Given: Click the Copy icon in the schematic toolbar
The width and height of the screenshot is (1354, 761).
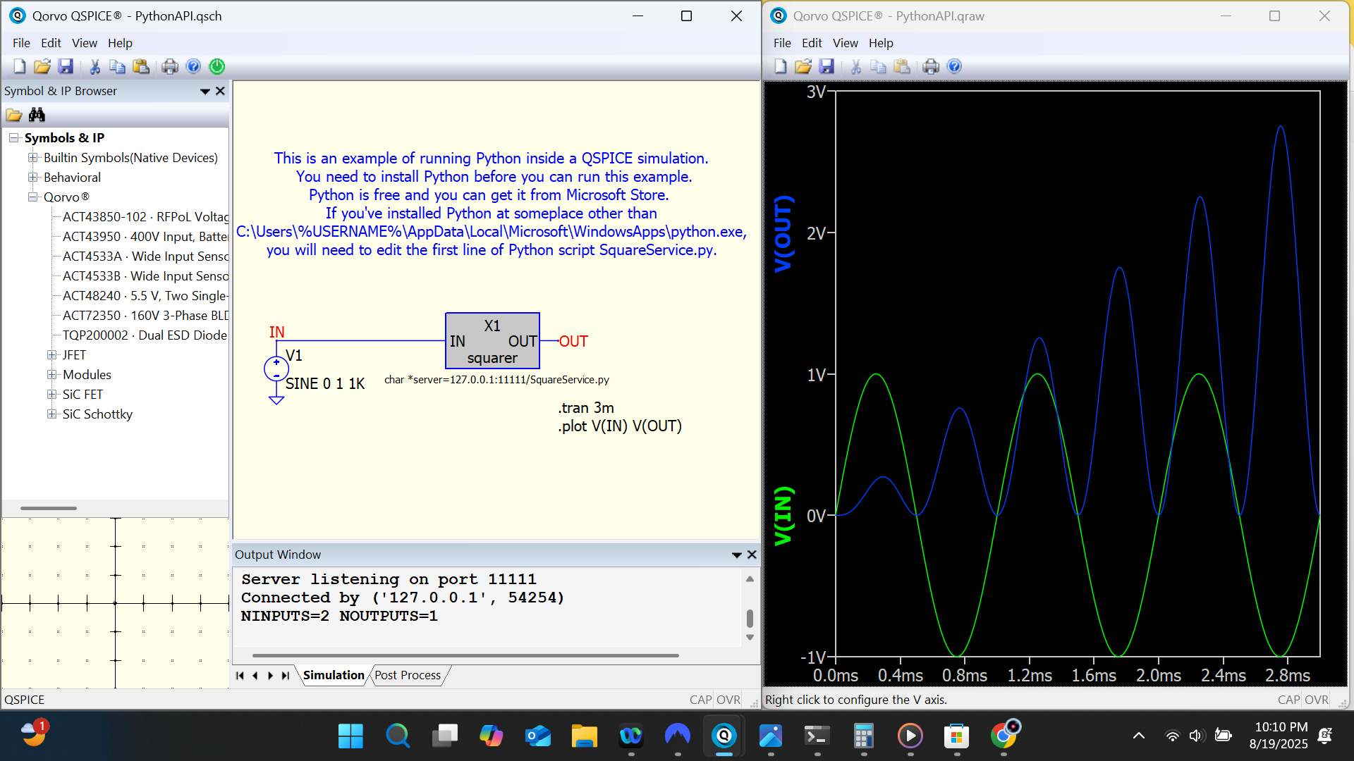Looking at the screenshot, I should (118, 66).
